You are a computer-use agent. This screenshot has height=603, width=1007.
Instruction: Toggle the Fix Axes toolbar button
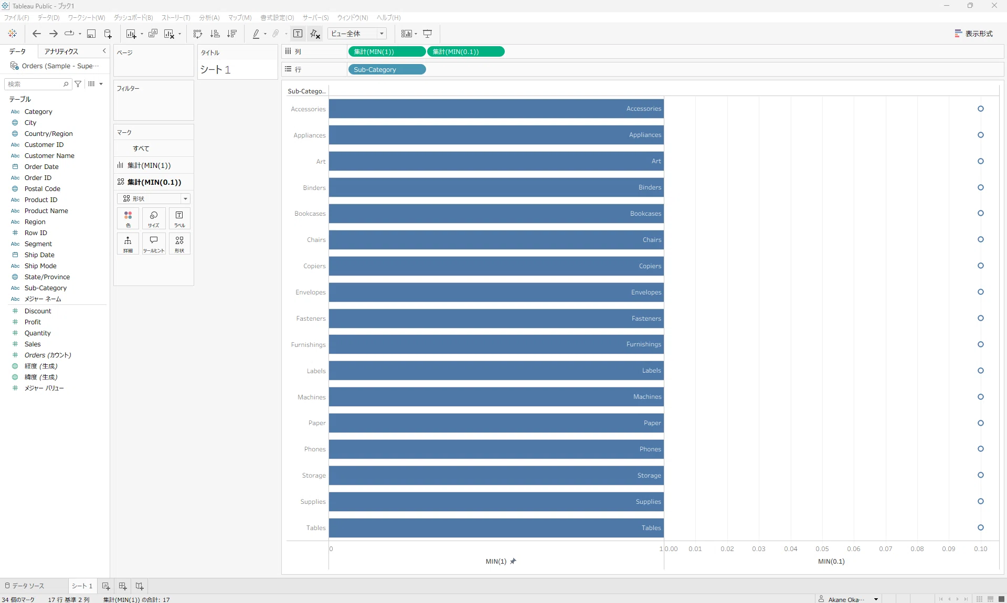coord(315,34)
